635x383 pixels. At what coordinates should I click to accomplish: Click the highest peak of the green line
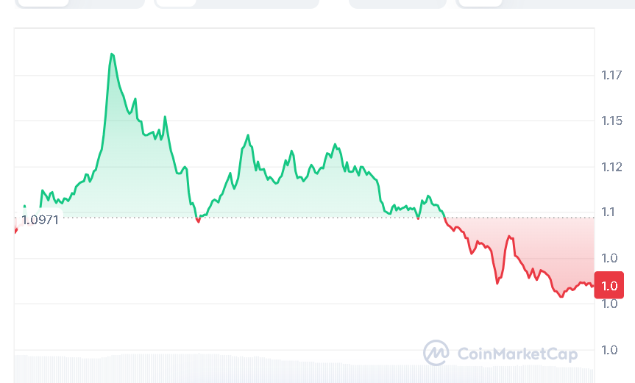point(112,54)
